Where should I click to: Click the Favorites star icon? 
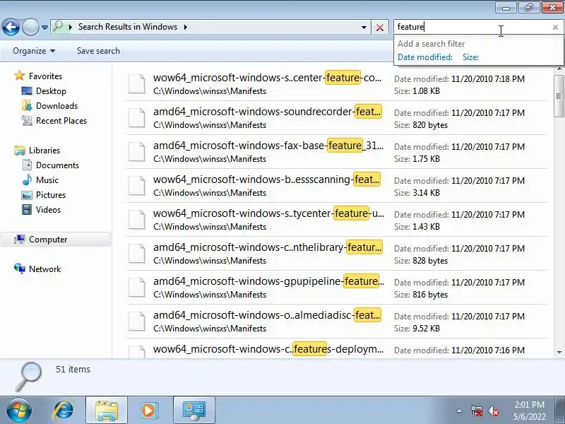point(20,76)
